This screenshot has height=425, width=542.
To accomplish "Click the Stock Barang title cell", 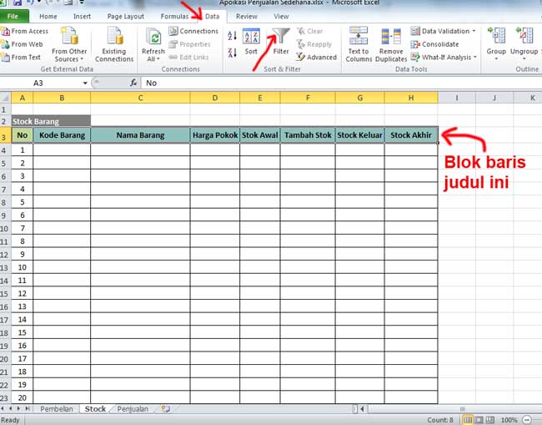I will (x=51, y=121).
